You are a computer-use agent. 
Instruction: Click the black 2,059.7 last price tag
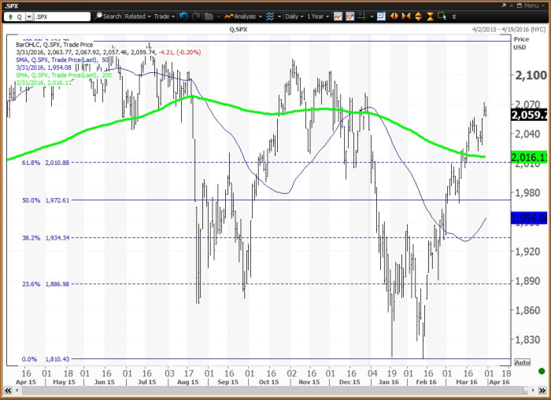coord(529,115)
